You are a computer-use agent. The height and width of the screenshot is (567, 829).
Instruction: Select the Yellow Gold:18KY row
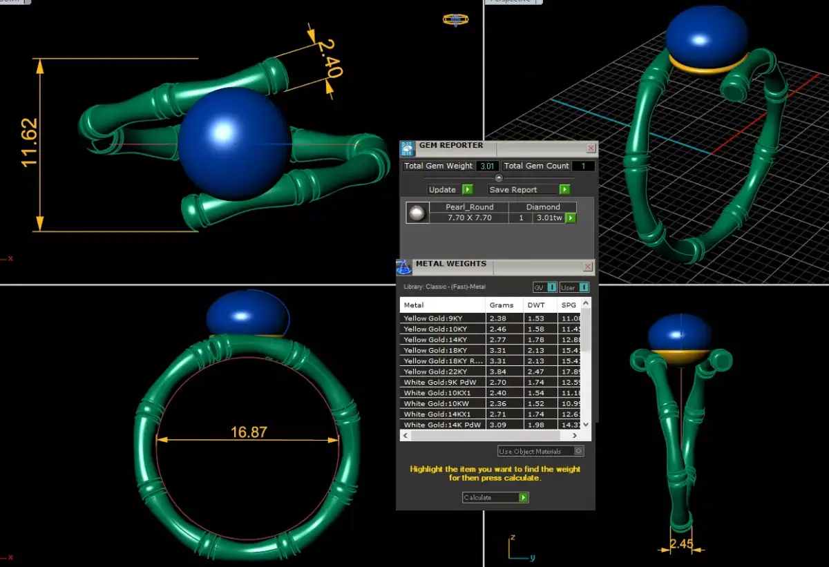pyautogui.click(x=490, y=350)
